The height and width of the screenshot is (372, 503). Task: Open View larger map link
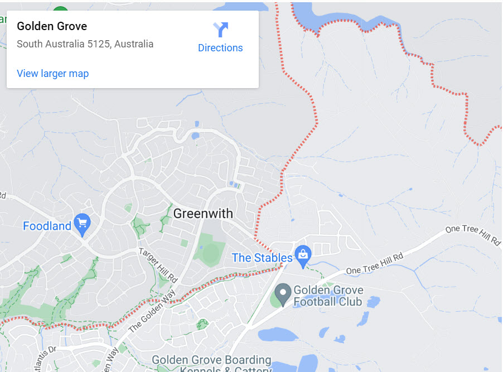52,74
